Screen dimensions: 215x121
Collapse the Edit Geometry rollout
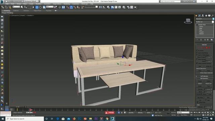click(204, 78)
